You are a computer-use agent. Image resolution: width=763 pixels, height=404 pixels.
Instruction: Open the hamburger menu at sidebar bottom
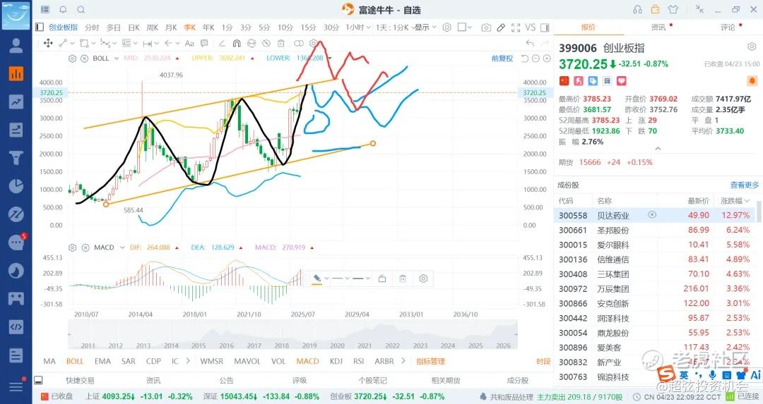[x=16, y=386]
